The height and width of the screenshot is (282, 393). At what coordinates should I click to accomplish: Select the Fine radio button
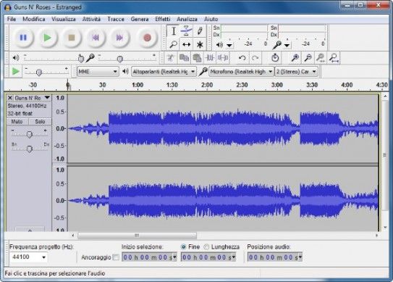pyautogui.click(x=183, y=247)
